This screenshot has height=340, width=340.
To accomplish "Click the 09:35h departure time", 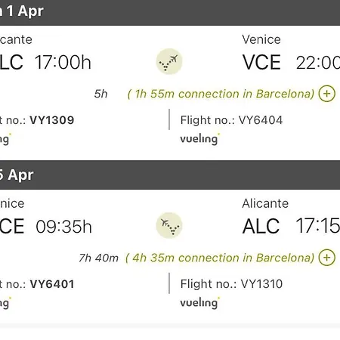I will (63, 227).
